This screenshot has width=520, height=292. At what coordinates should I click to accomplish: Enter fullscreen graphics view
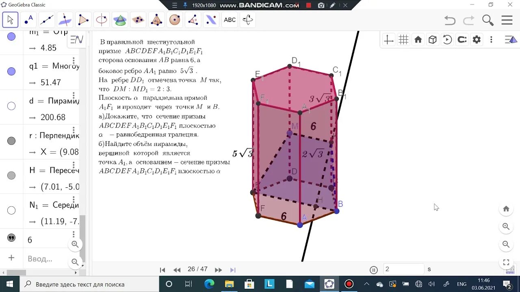point(506,262)
